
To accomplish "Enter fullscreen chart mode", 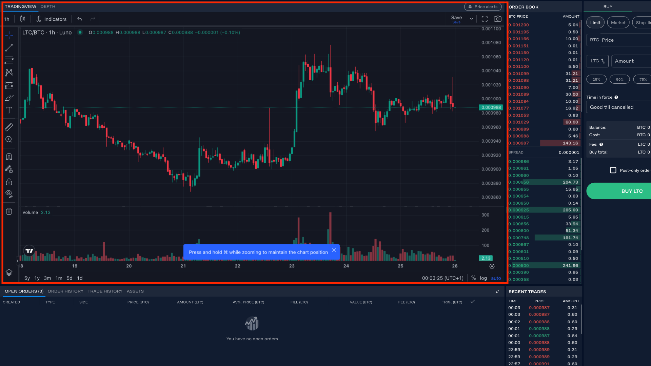I will 485,19.
